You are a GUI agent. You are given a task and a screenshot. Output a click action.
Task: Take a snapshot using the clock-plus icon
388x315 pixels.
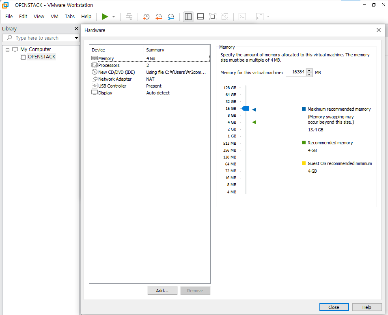(x=146, y=17)
